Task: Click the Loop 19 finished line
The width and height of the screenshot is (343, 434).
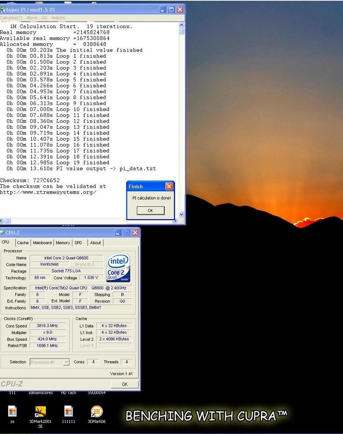Action: (58, 162)
